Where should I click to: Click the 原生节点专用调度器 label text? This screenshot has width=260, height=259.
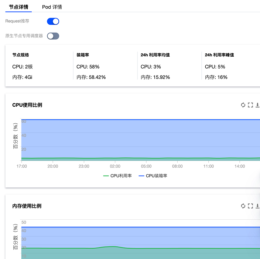pyautogui.click(x=24, y=36)
